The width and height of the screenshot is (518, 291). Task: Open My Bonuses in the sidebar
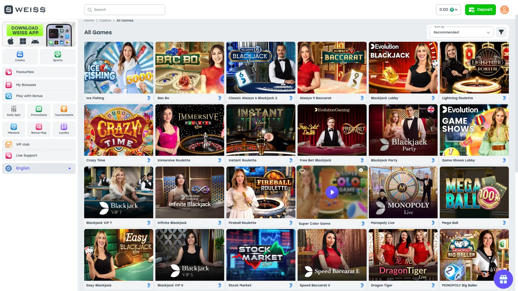39,85
